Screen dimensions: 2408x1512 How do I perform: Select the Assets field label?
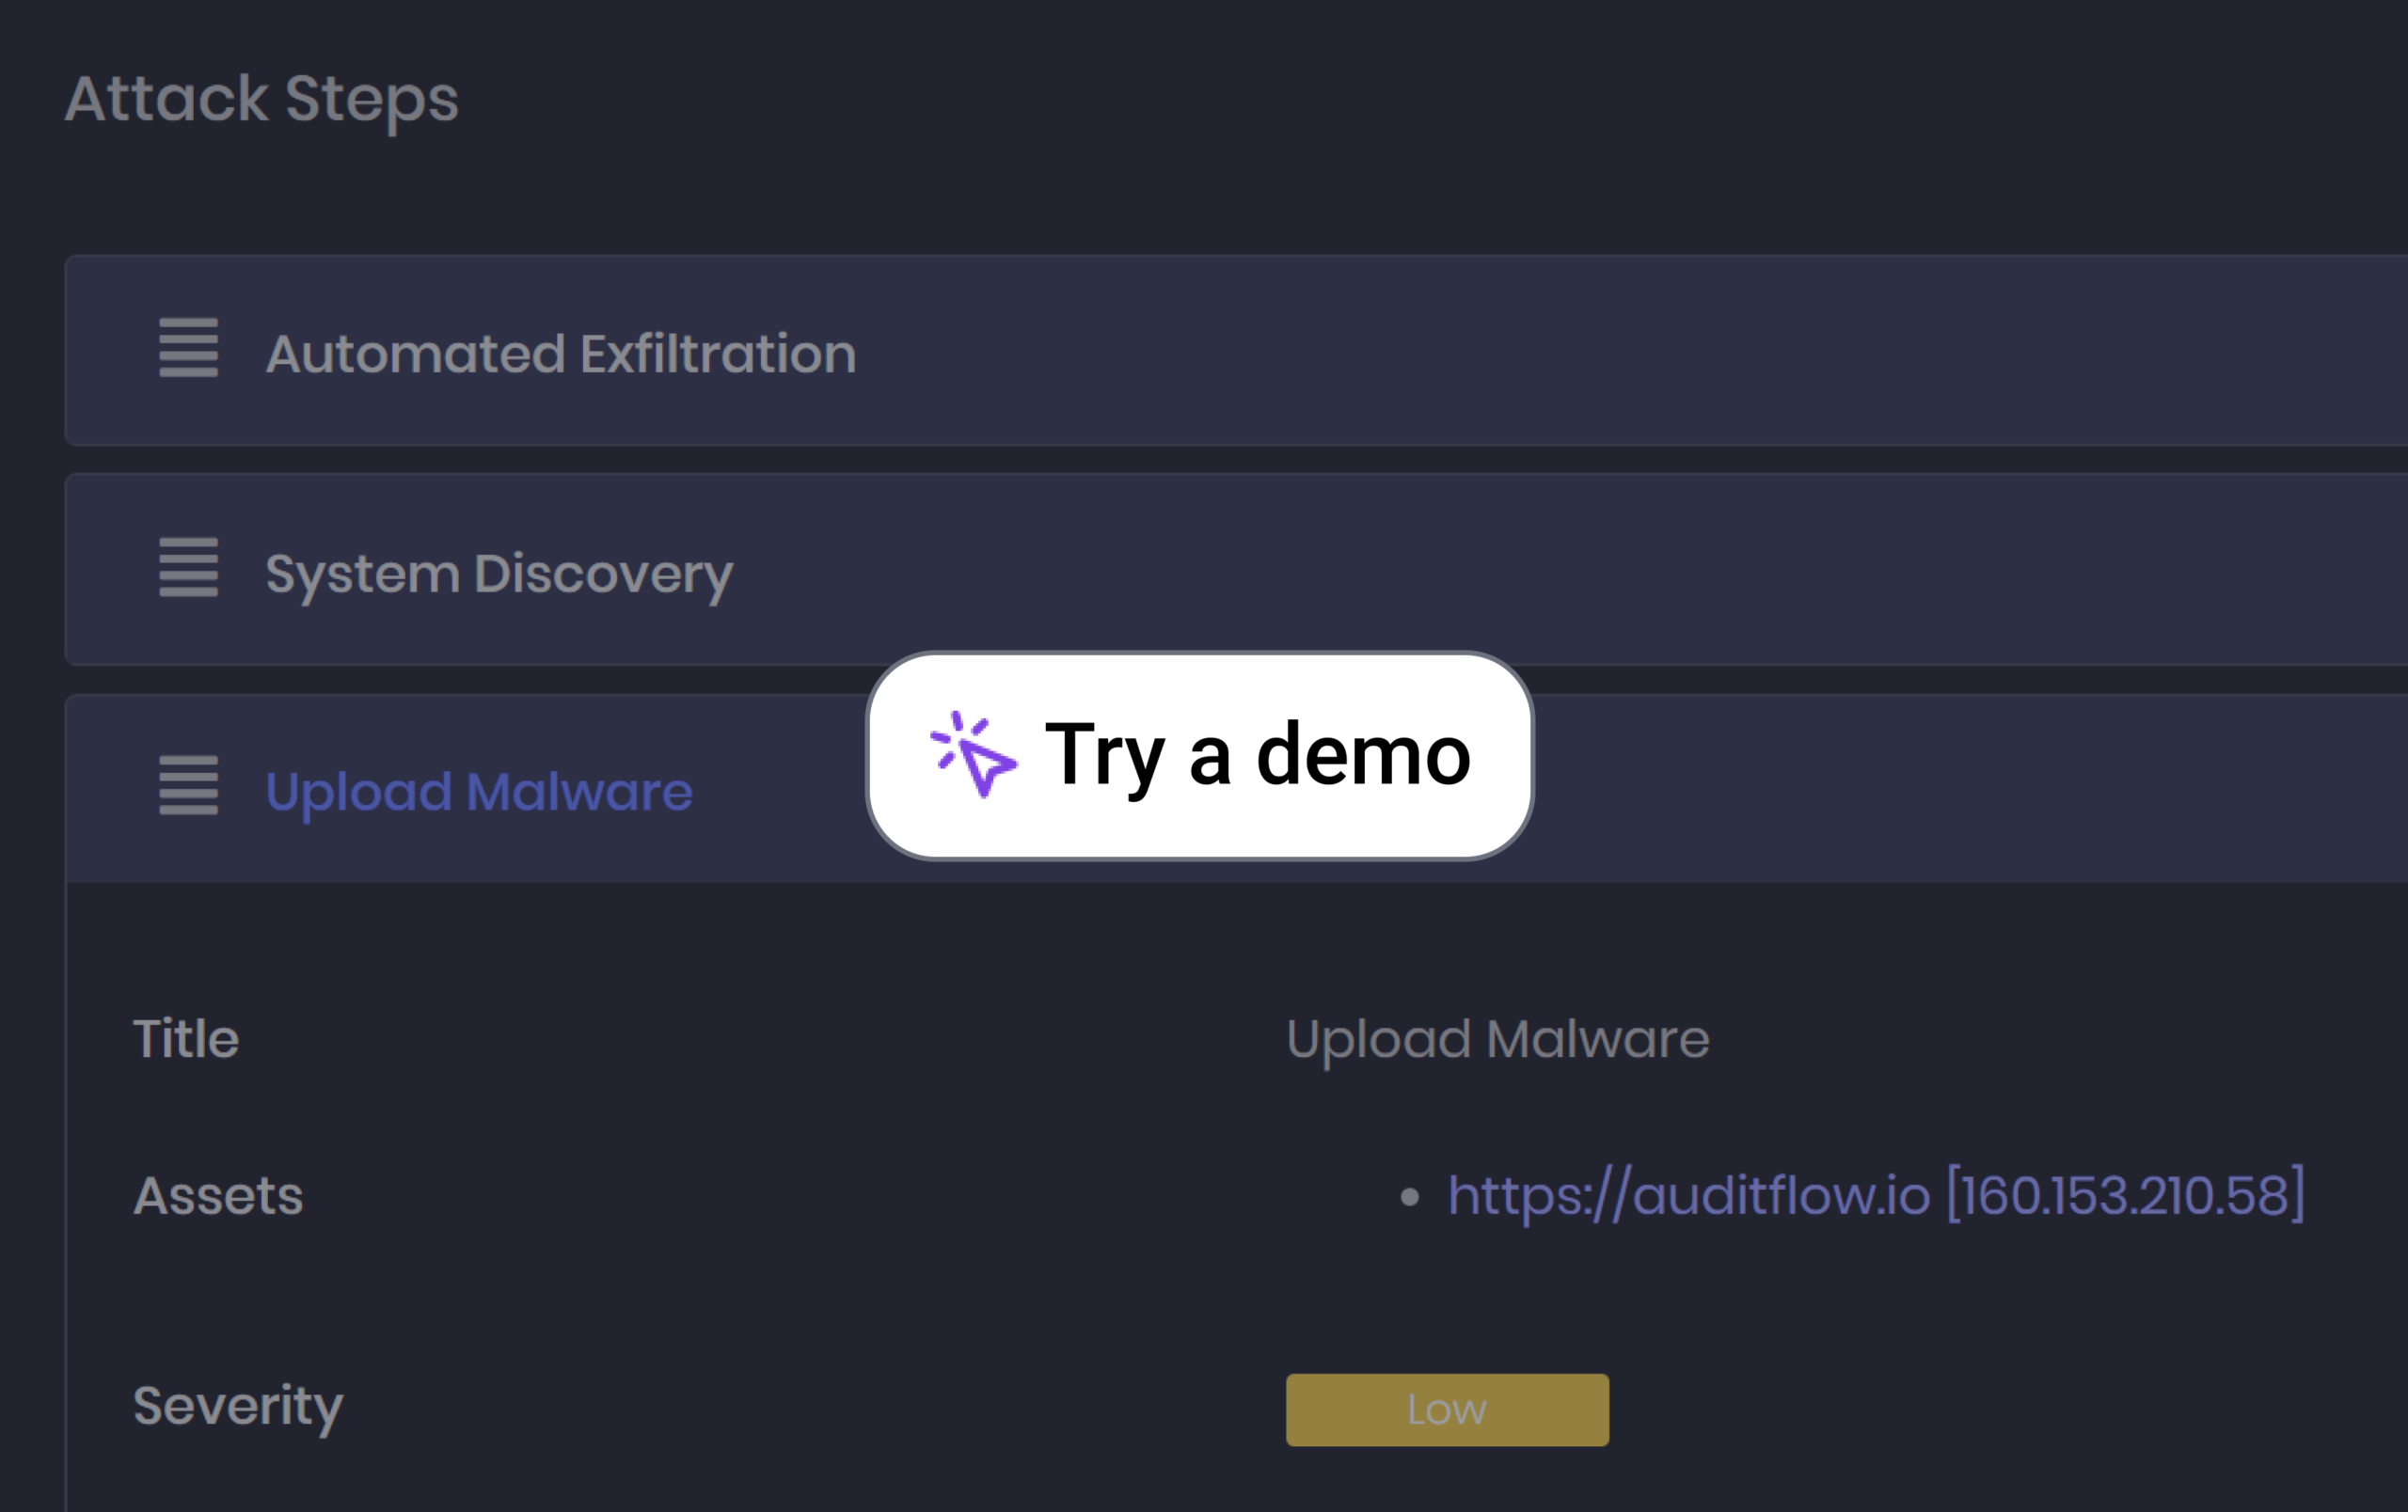(218, 1196)
